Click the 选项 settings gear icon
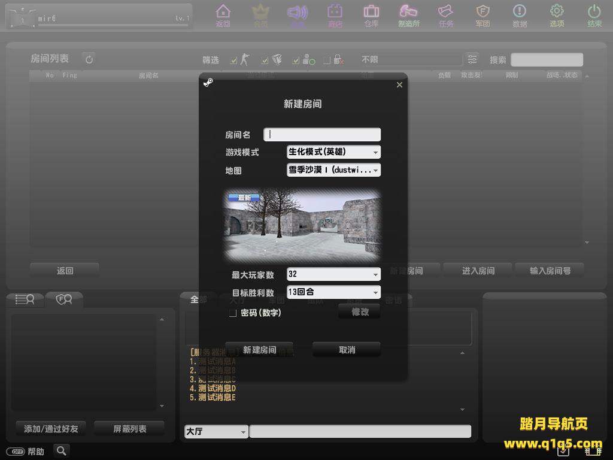This screenshot has width=613, height=460. click(x=557, y=12)
